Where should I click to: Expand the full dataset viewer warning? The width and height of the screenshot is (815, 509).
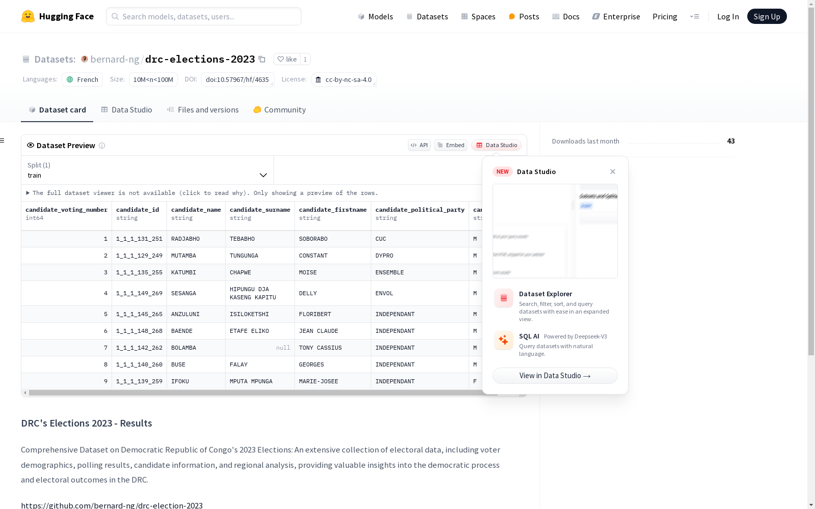202,193
